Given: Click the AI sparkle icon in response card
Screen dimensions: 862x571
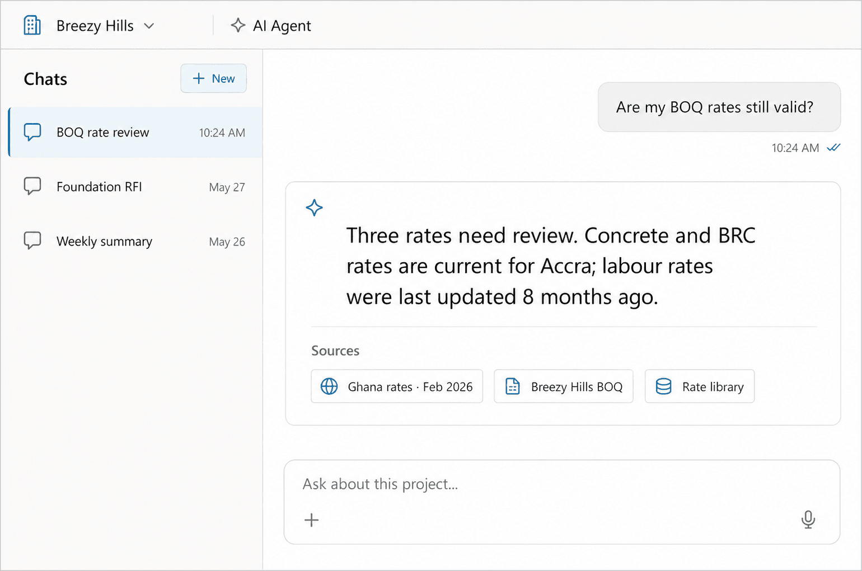Looking at the screenshot, I should [315, 208].
